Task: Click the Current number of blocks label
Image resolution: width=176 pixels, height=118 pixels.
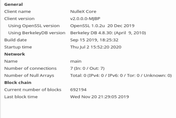Action: tap(33, 90)
